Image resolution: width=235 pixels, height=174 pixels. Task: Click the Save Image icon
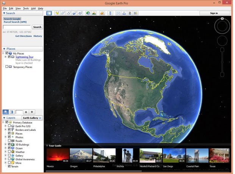pos(130,13)
